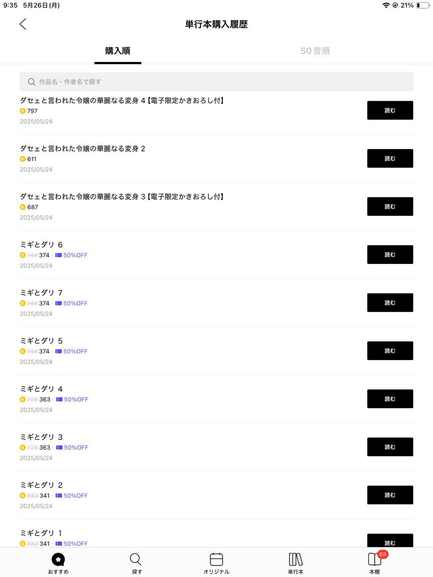The width and height of the screenshot is (433, 577).
Task: Tap the 50%OFF coupon icon for ミギとダリ 6
Action: pyautogui.click(x=59, y=255)
